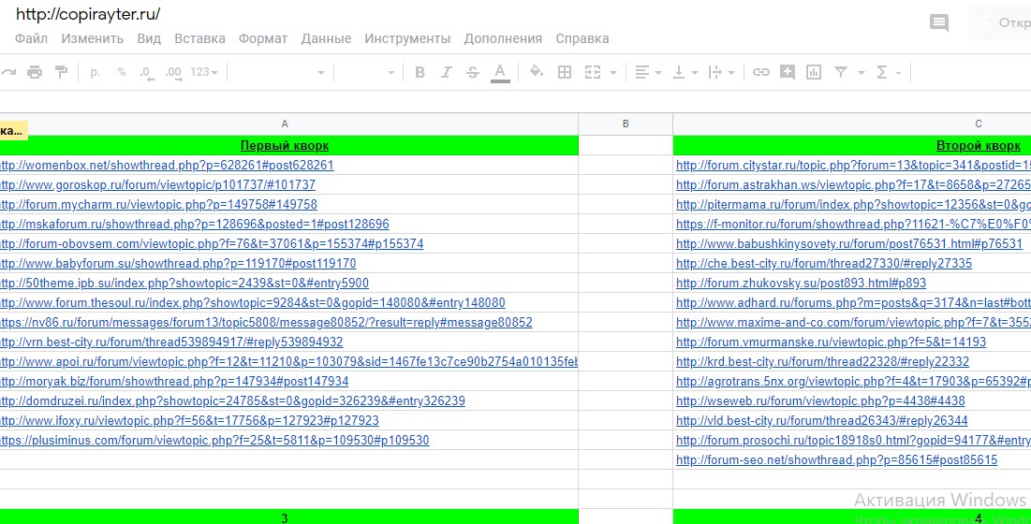Format as percent
This screenshot has width=1031, height=524.
[122, 72]
